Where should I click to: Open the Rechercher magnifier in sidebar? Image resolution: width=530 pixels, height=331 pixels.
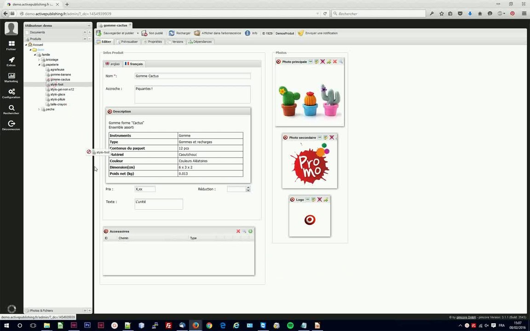[x=11, y=110]
